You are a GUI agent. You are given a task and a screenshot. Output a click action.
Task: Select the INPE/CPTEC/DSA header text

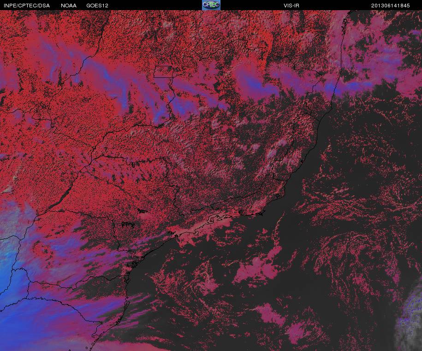click(x=27, y=6)
